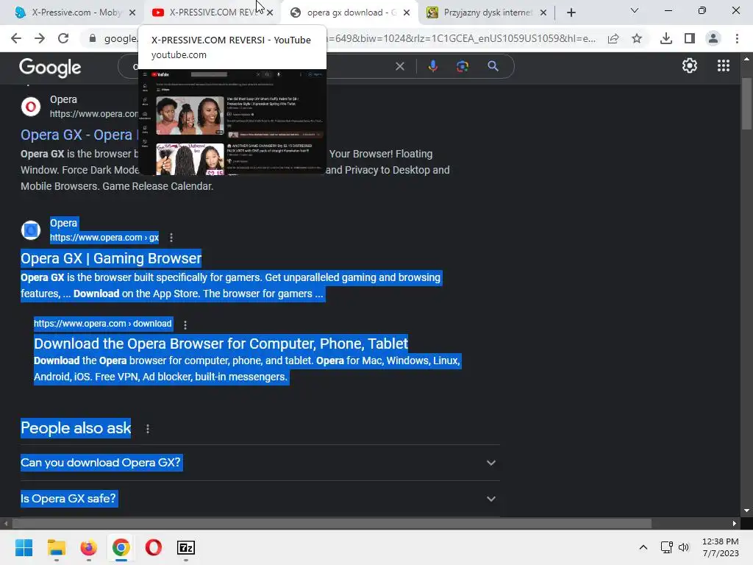Reload the current page

(63, 38)
